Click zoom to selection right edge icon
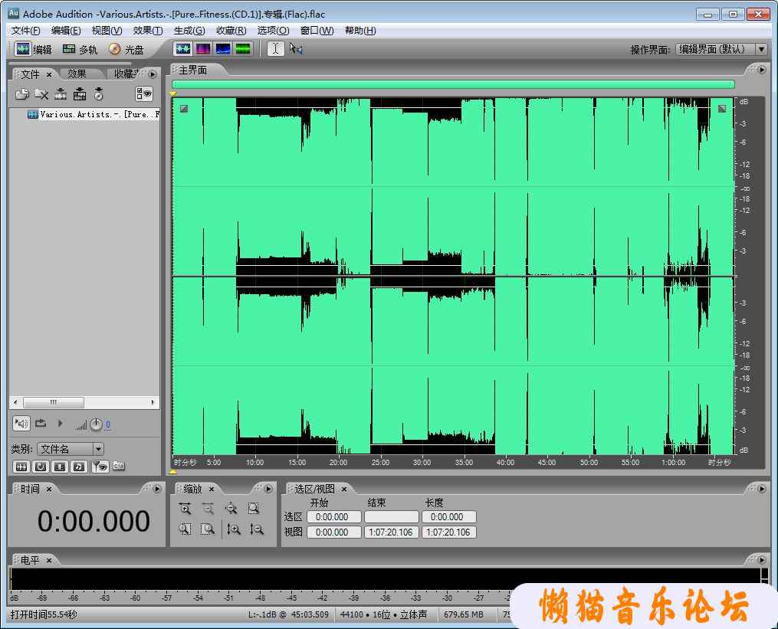The image size is (778, 629). (208, 529)
